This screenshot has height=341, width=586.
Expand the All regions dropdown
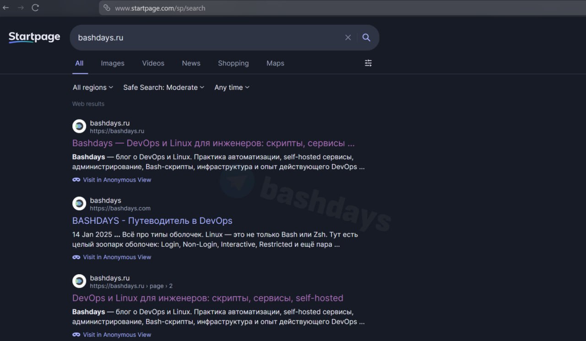tap(92, 87)
